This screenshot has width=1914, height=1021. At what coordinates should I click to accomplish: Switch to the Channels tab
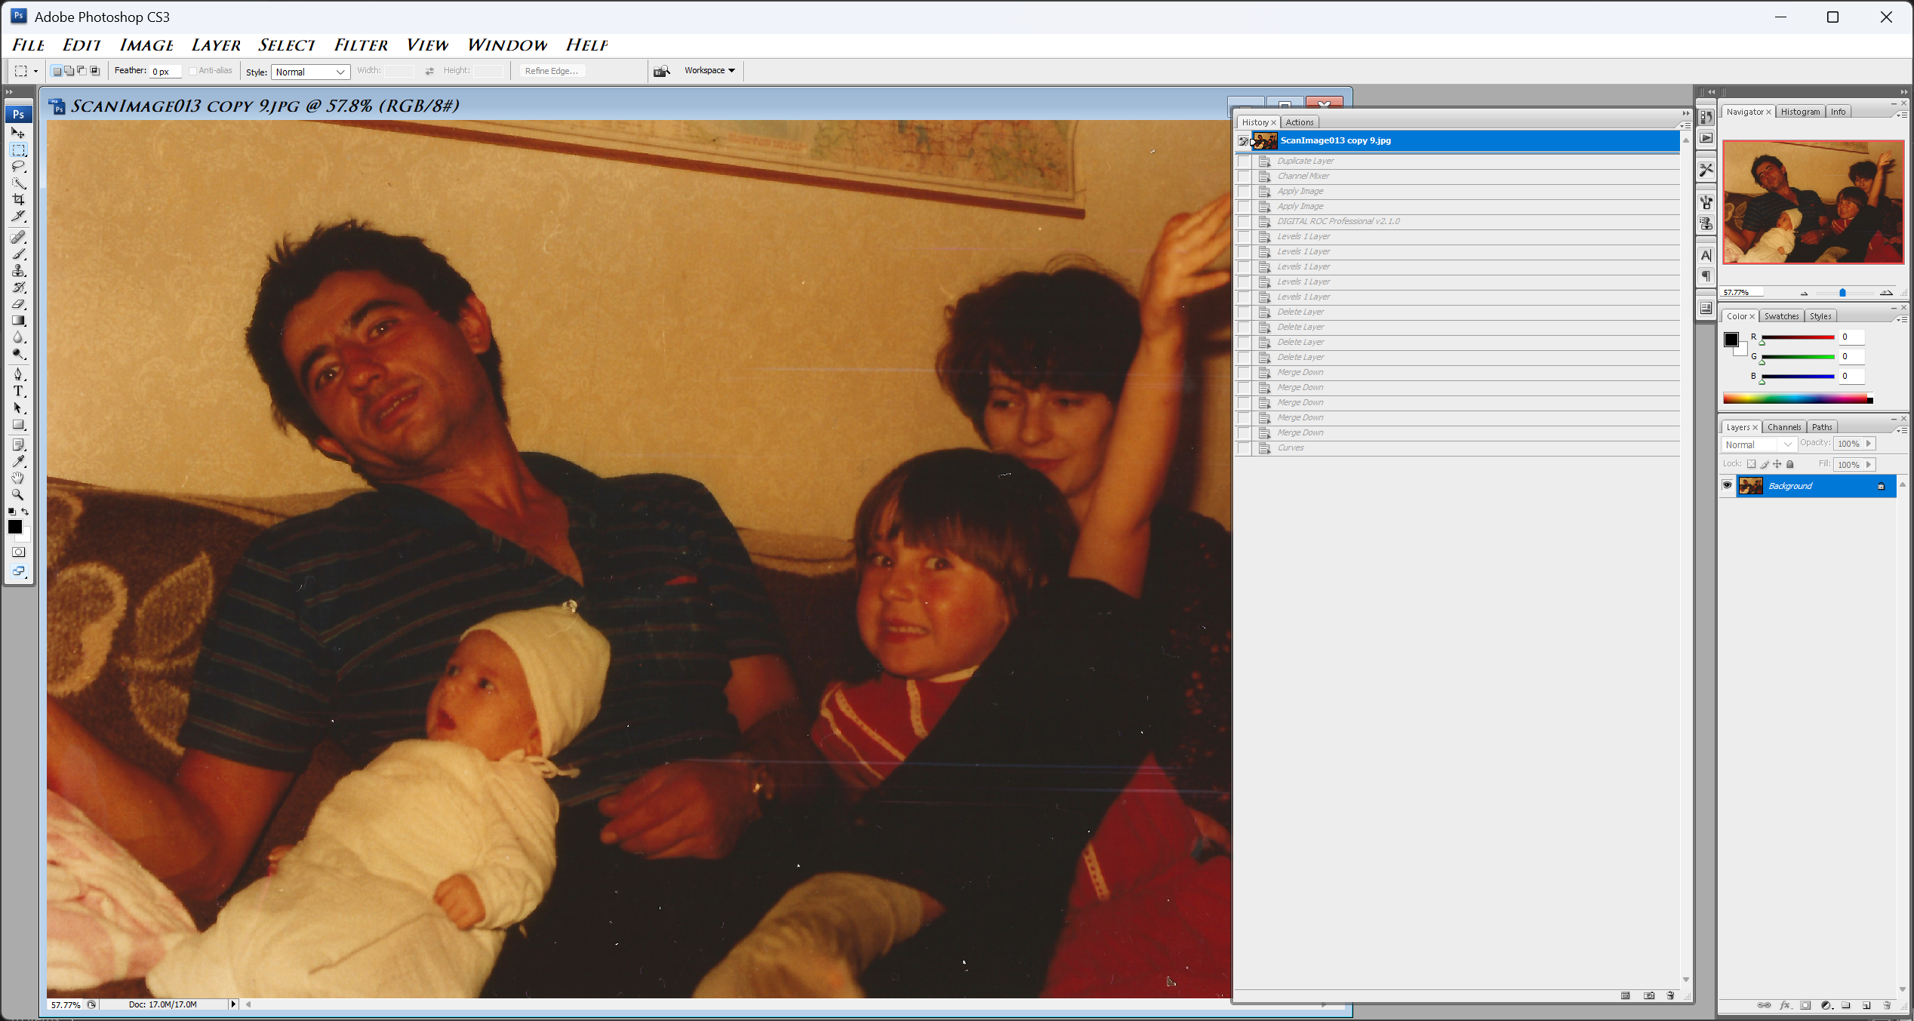coord(1783,427)
